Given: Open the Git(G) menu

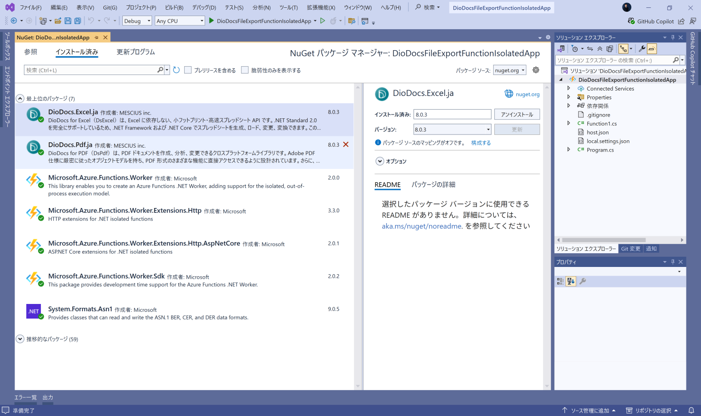Looking at the screenshot, I should [x=110, y=7].
